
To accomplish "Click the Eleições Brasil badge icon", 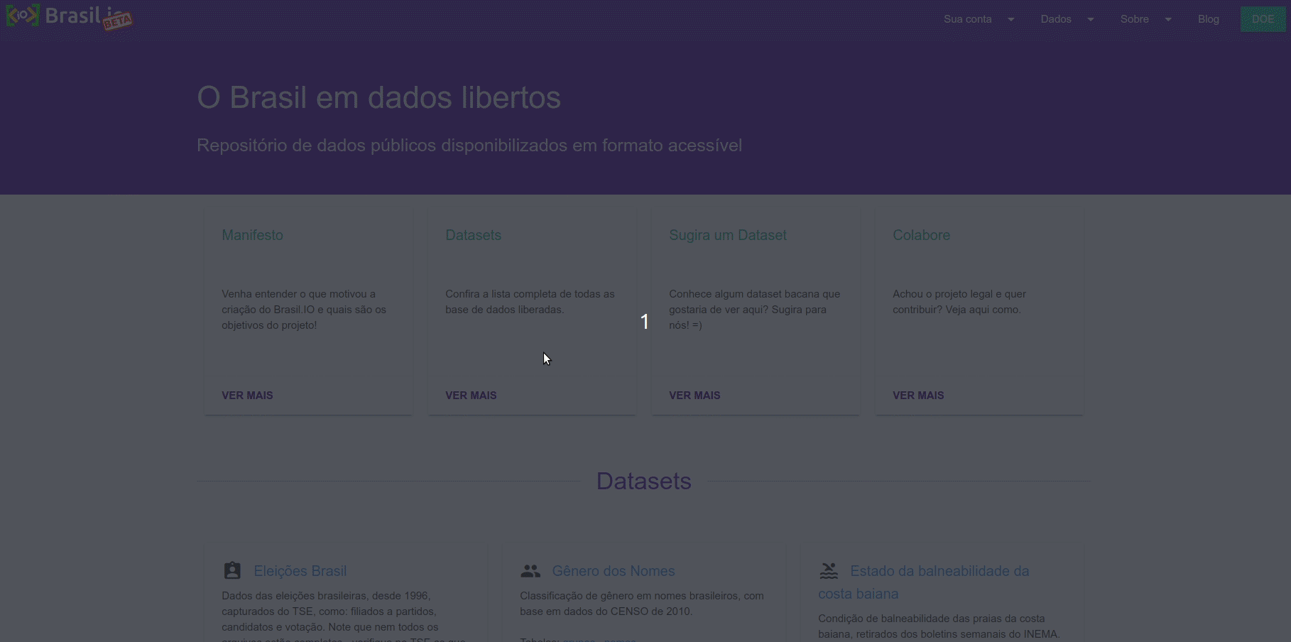I will [x=232, y=570].
